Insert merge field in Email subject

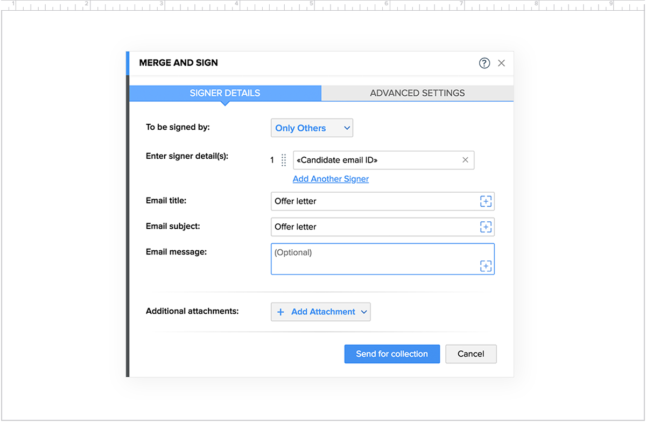pyautogui.click(x=486, y=227)
